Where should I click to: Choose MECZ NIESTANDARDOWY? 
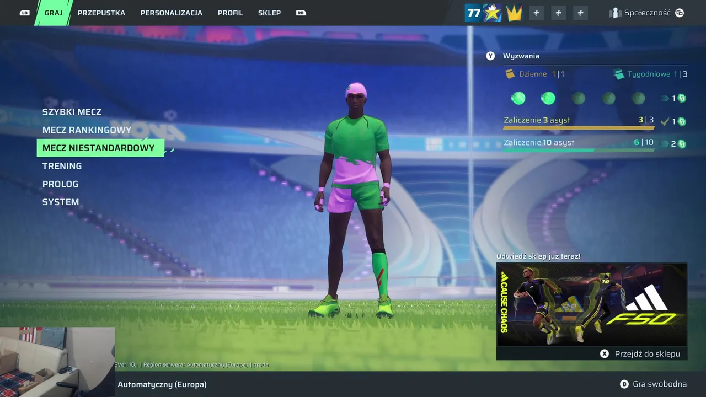100,148
